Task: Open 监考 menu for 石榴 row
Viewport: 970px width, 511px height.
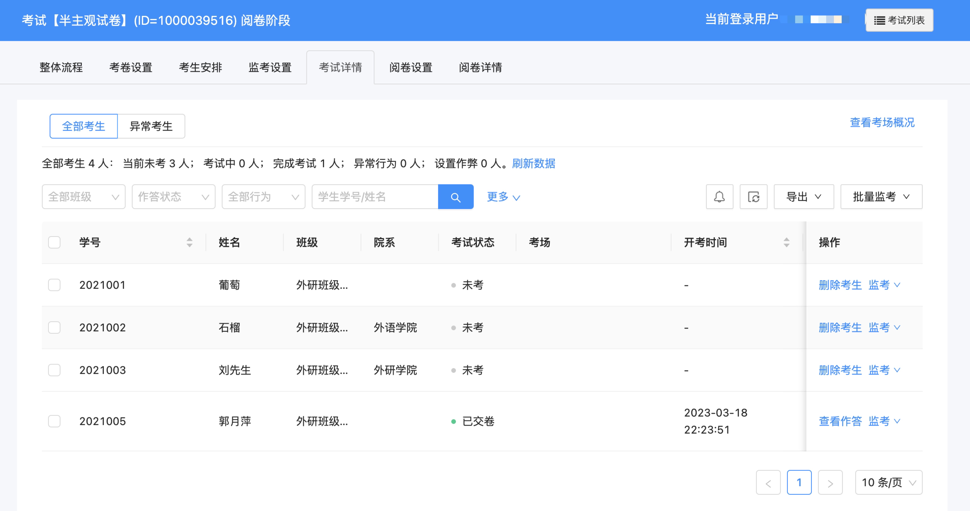Action: tap(884, 328)
